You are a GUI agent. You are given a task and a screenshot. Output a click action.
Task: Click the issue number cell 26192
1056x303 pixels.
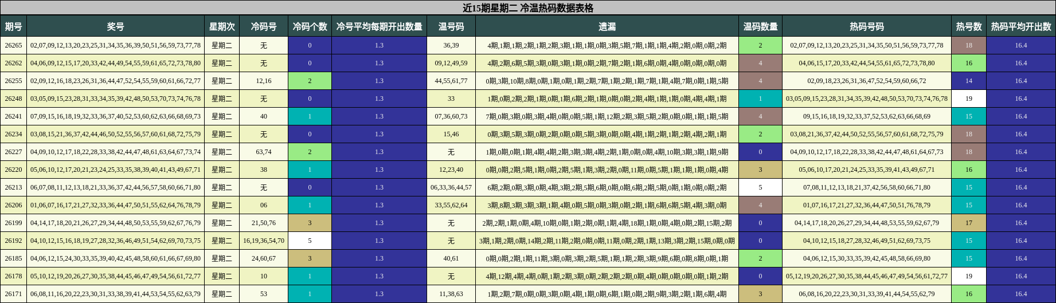coord(13,241)
